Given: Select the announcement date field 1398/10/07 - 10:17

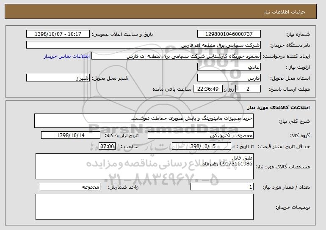Looking at the screenshot, I should (58, 34).
